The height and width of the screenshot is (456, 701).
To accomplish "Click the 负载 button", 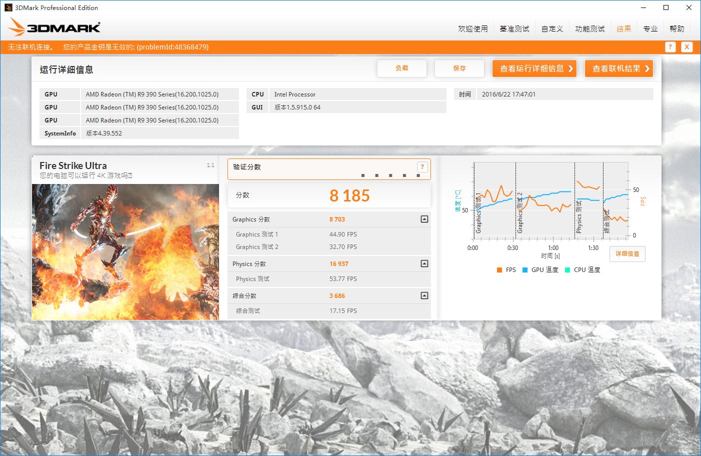I will [401, 68].
